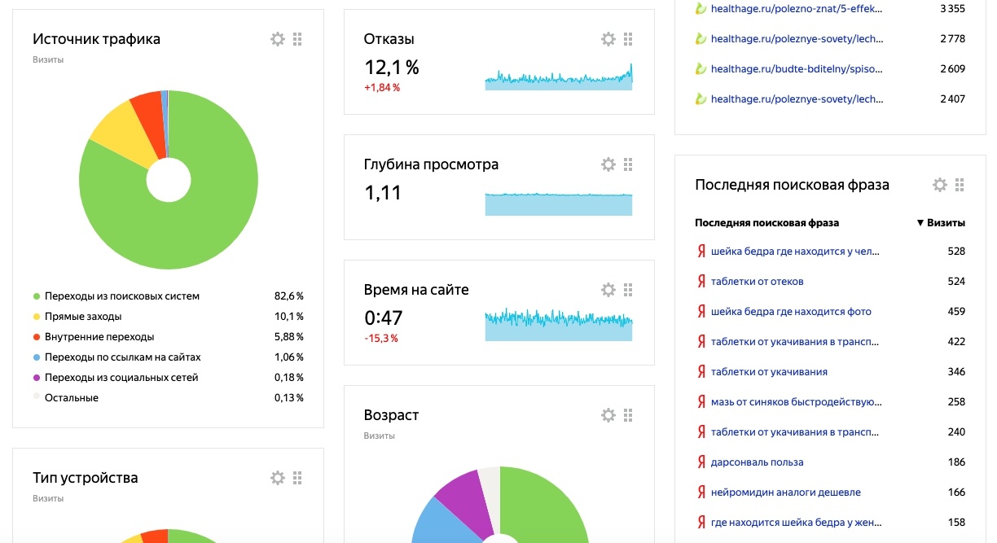Click the Время на сайте value 0:47
The width and height of the screenshot is (997, 543).
tap(384, 318)
